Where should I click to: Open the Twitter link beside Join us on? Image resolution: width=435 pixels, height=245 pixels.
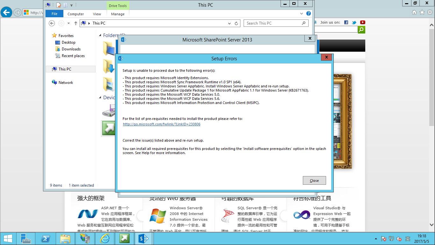coord(354,22)
